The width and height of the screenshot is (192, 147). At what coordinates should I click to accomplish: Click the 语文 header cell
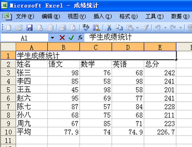click(x=64, y=64)
